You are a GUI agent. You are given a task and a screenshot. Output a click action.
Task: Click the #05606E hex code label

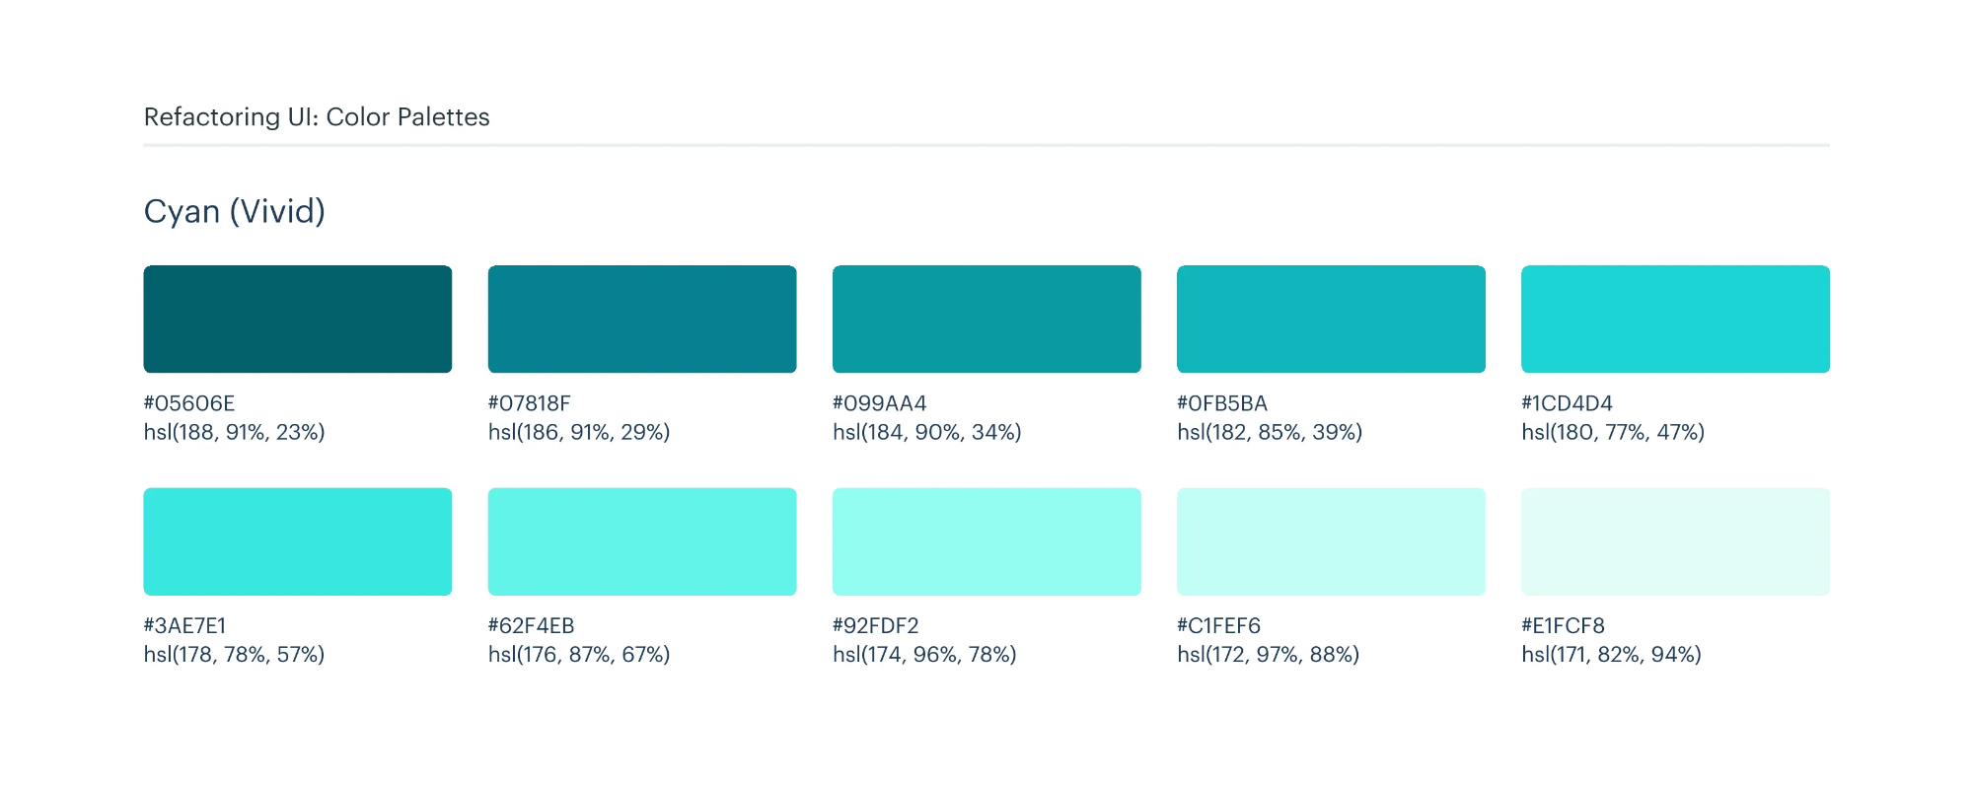189,403
